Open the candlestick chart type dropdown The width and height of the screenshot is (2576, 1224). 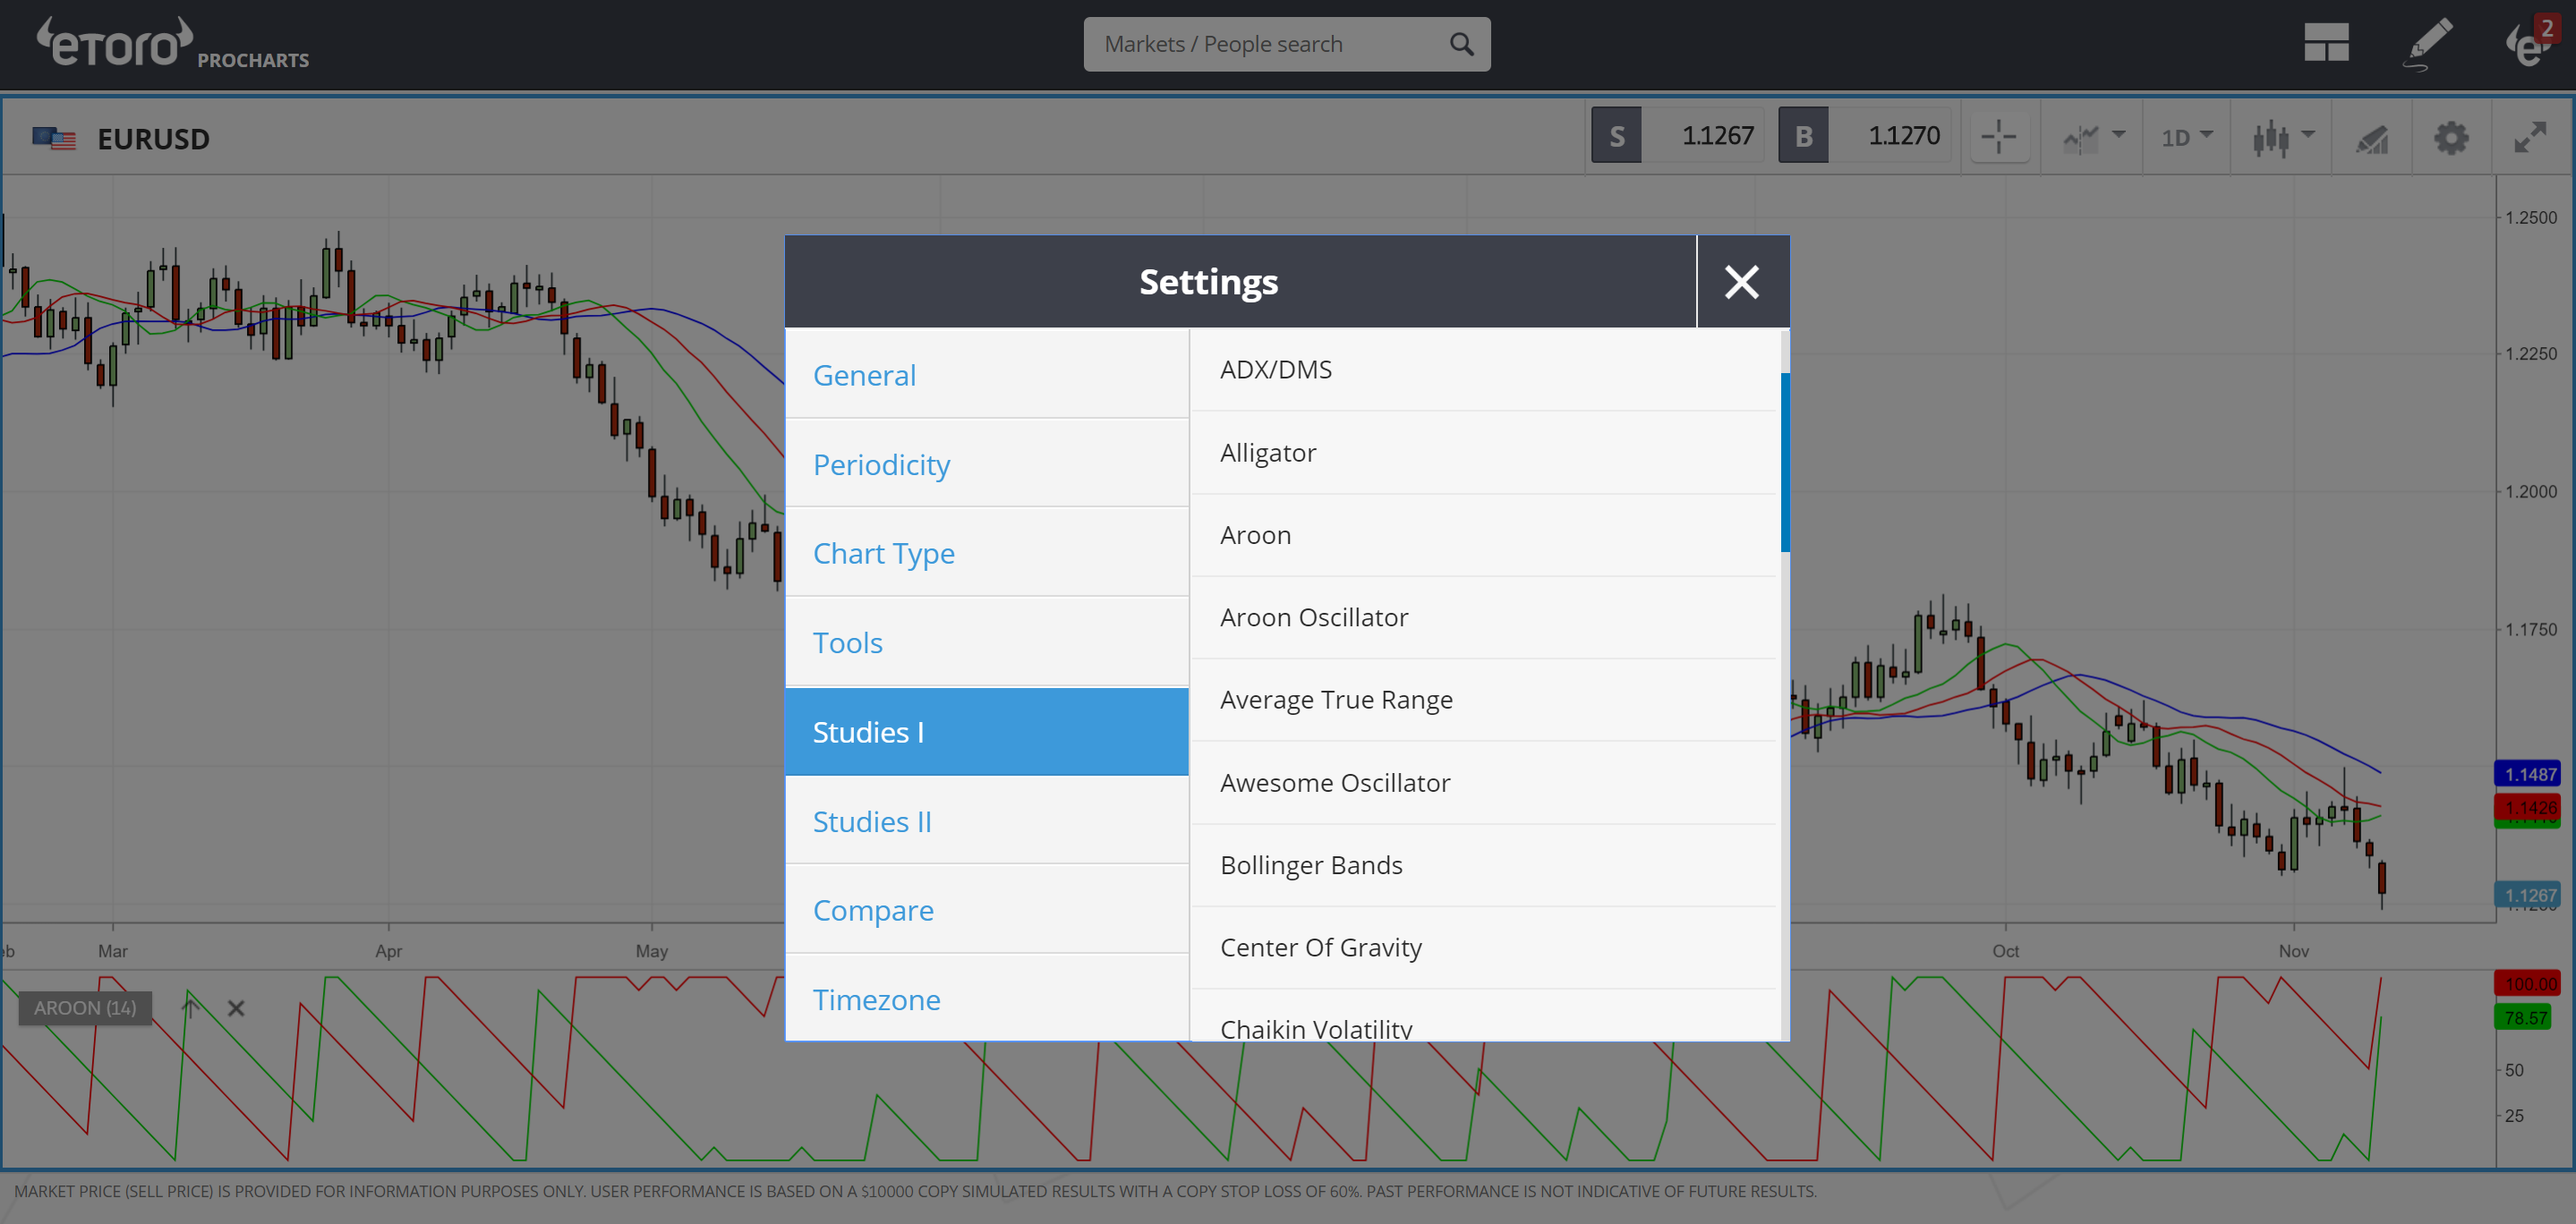coord(2282,137)
